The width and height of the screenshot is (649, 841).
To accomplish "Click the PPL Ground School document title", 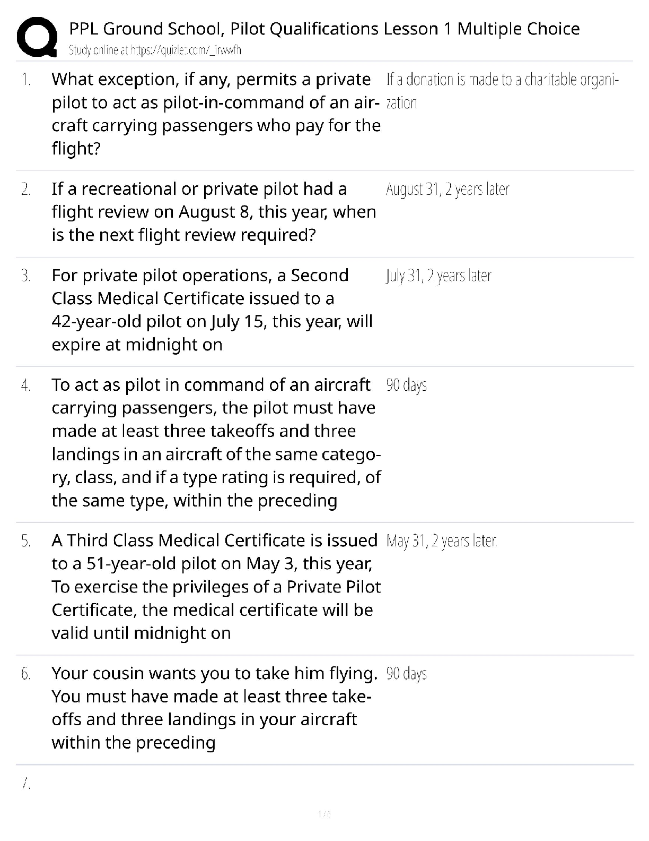I will [x=324, y=28].
